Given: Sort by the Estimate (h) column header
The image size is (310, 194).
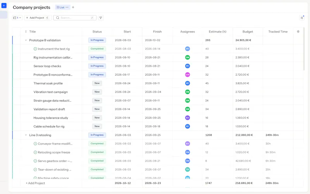Looking at the screenshot, I should (217, 31).
